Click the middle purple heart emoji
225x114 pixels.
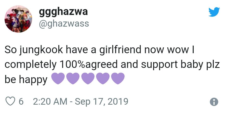88,79
